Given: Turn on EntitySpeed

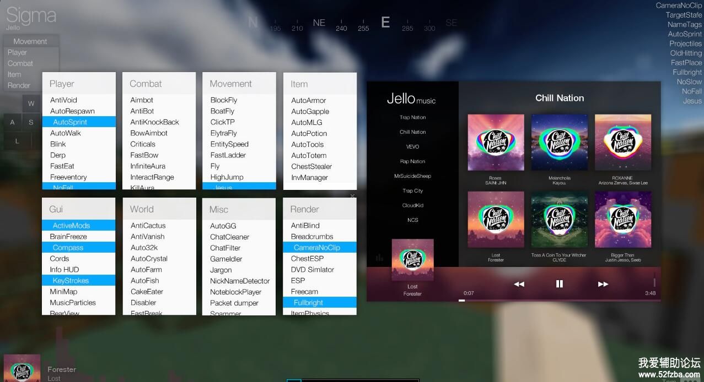Looking at the screenshot, I should [x=239, y=144].
